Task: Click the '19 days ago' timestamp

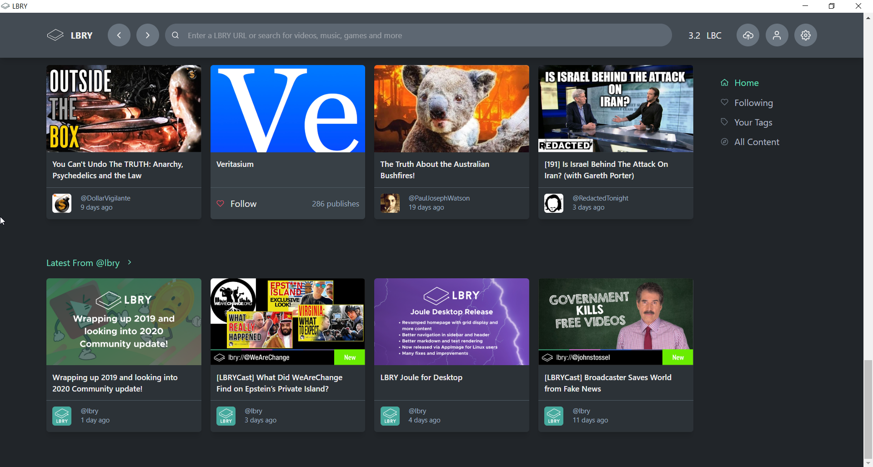Action: [x=426, y=207]
